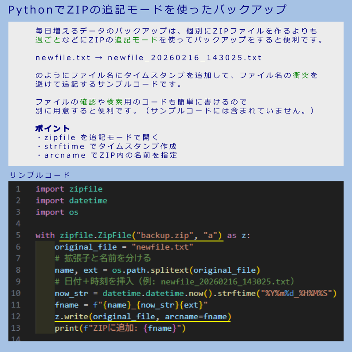Click the filename example "newfile_20260216_143025.txt" in the description
The height and width of the screenshot is (352, 352).
(184, 58)
